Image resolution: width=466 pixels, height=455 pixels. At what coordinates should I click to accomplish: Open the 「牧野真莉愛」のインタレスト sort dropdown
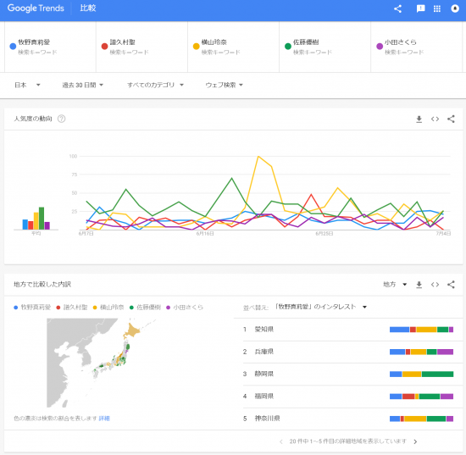tap(320, 307)
